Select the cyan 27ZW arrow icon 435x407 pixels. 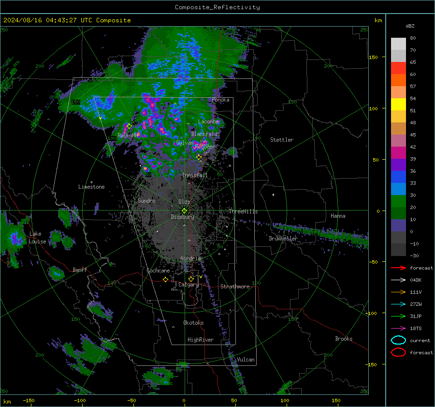398,304
